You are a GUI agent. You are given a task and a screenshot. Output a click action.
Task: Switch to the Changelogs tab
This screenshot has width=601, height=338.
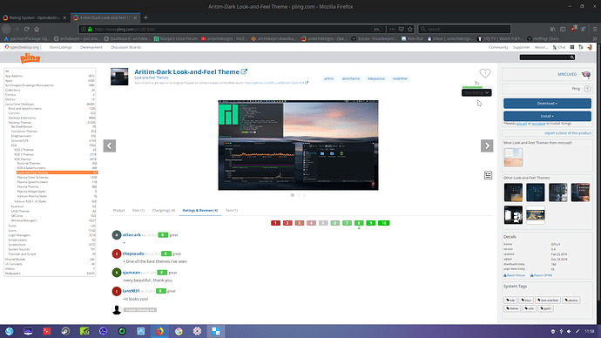(164, 211)
